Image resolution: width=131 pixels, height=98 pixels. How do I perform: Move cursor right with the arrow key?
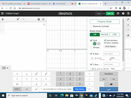point(114,79)
